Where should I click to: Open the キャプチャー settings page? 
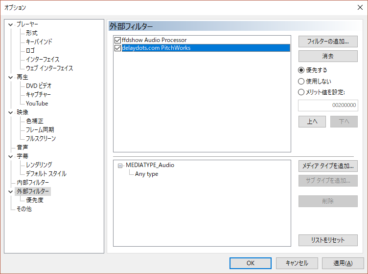click(x=38, y=94)
